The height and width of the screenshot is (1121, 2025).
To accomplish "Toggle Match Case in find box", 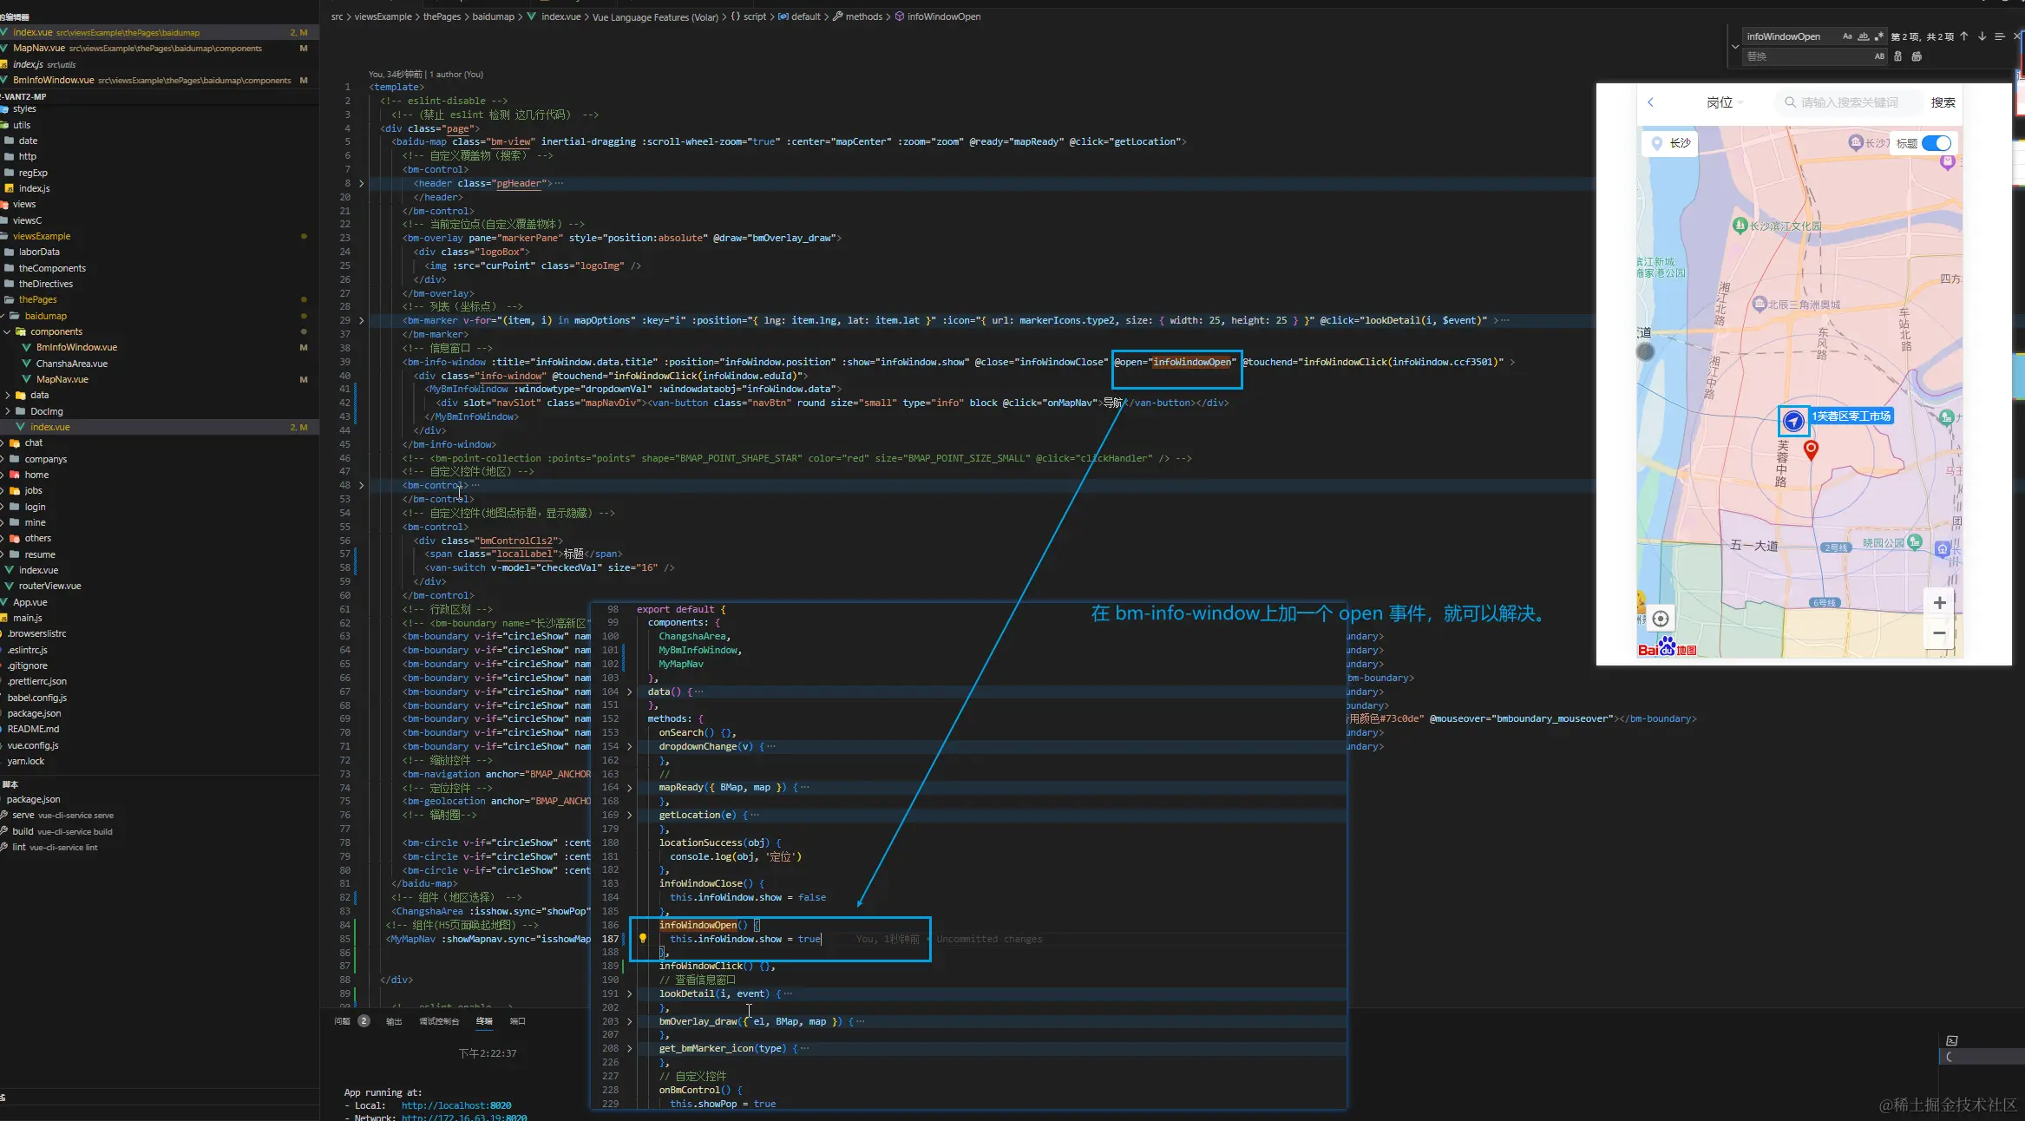I will click(x=1847, y=36).
